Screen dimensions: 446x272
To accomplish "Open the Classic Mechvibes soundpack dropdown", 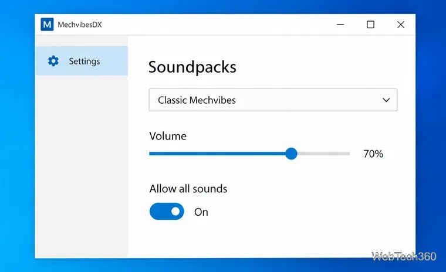I will coord(273,100).
